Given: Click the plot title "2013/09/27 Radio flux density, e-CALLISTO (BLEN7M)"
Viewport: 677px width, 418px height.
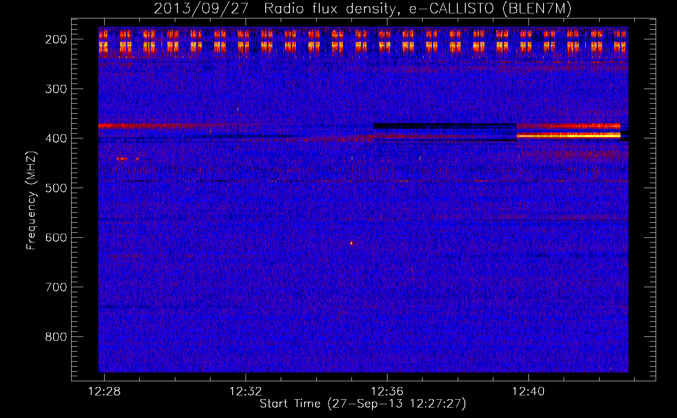Looking at the screenshot, I should pos(362,8).
